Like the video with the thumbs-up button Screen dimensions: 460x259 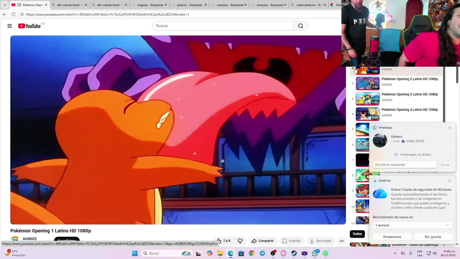click(x=224, y=241)
